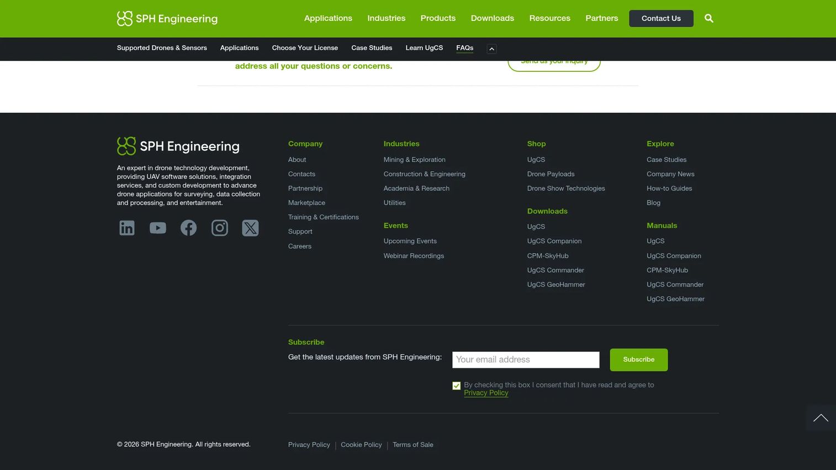The height and width of the screenshot is (470, 836).
Task: Click the search magnifier icon in header
Action: pos(709,18)
